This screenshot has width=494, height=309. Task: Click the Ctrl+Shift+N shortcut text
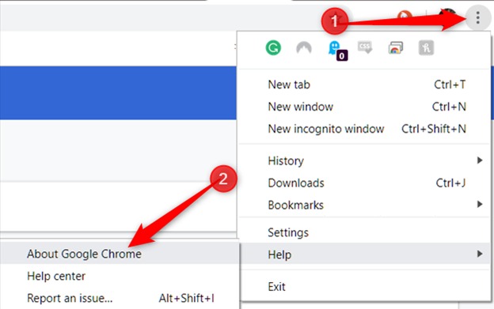click(434, 129)
